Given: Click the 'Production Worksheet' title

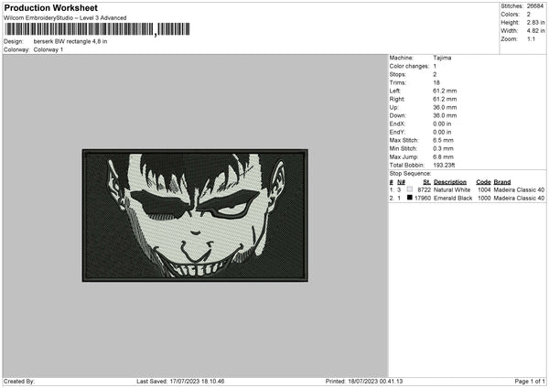Looking at the screenshot, I should tap(50, 7).
